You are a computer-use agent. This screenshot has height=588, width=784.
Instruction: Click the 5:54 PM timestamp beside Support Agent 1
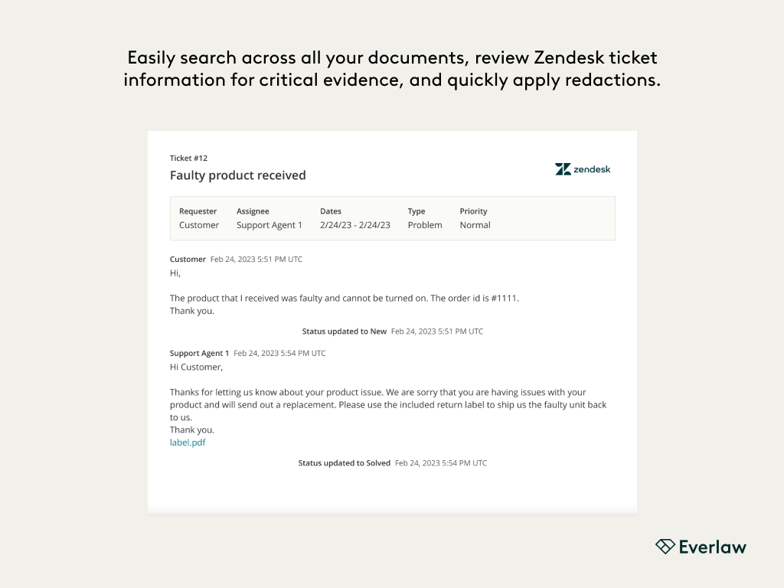(279, 353)
